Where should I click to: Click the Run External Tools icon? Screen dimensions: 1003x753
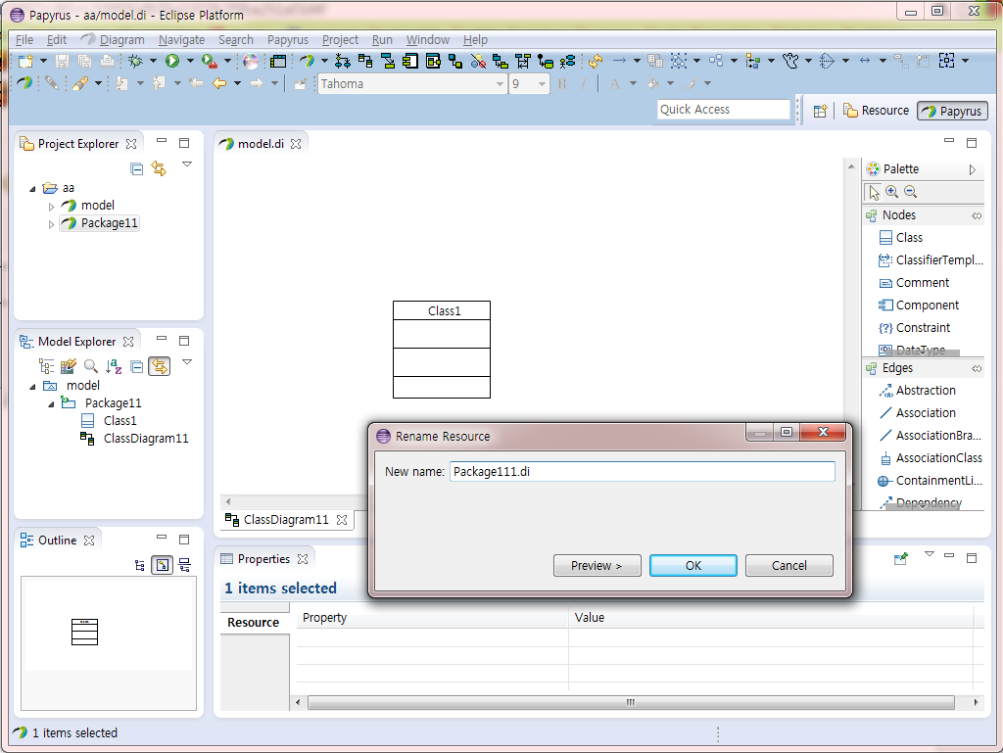[209, 61]
